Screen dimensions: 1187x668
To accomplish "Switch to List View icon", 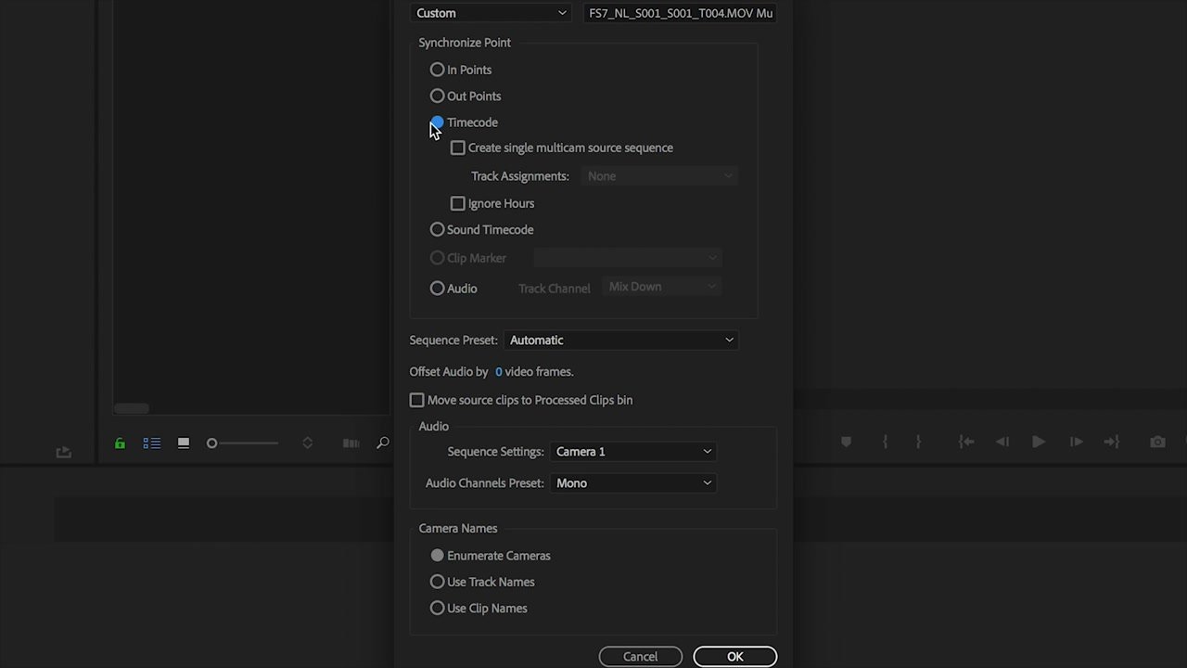I will coord(151,443).
